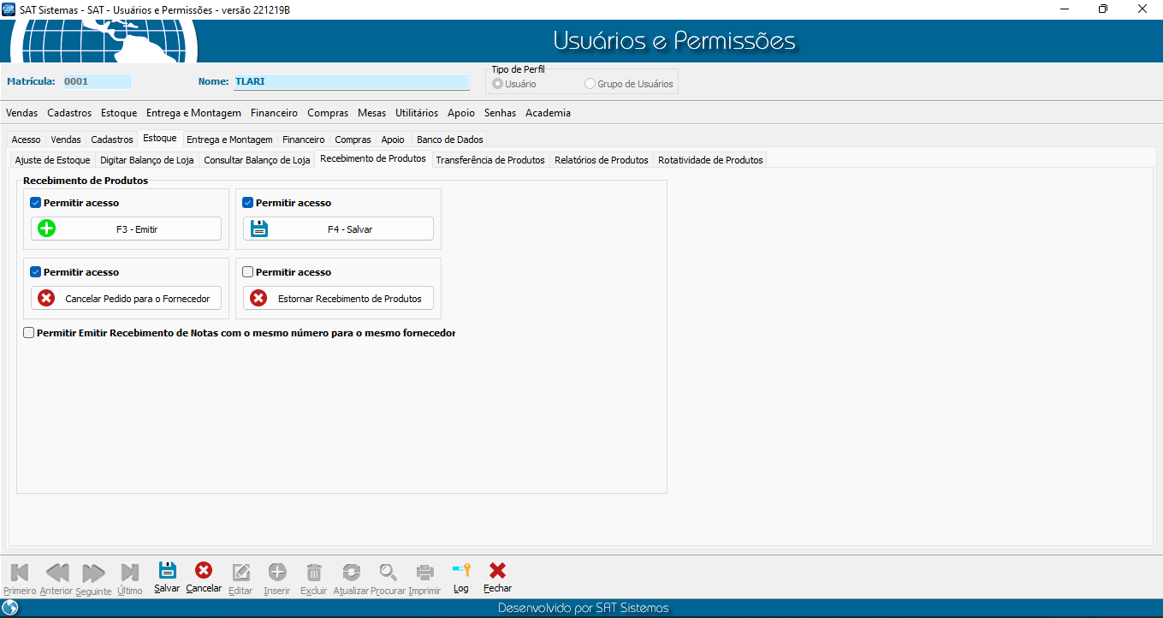Go to first record with Primeiro icon
This screenshot has height=618, width=1163.
pyautogui.click(x=20, y=573)
